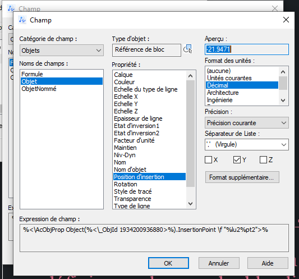The width and height of the screenshot is (299, 279).
Task: Choose Décimal unit format
Action: (242, 85)
